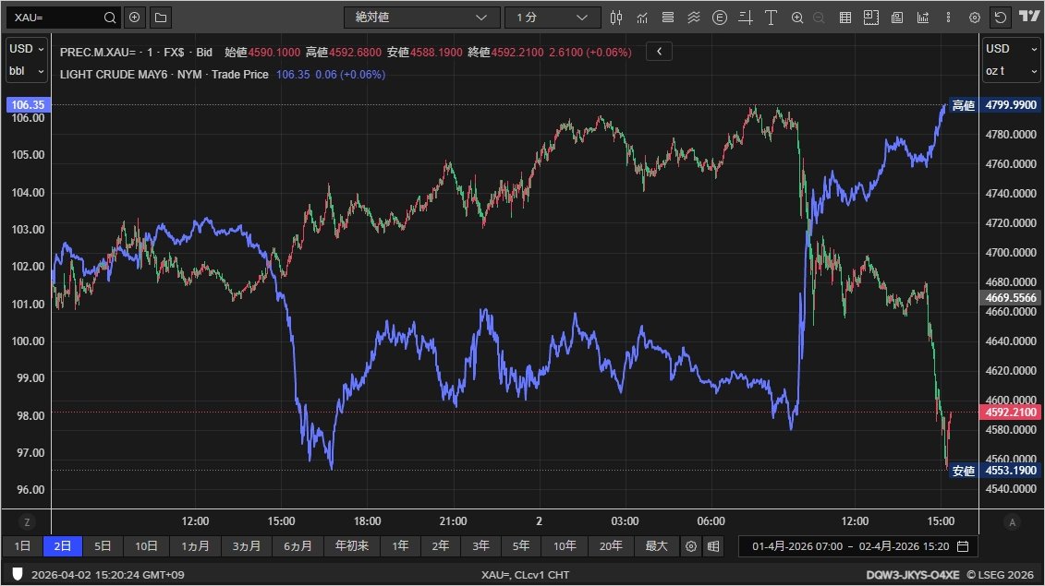Open the data table grid icon
1045x586 pixels.
click(x=845, y=18)
